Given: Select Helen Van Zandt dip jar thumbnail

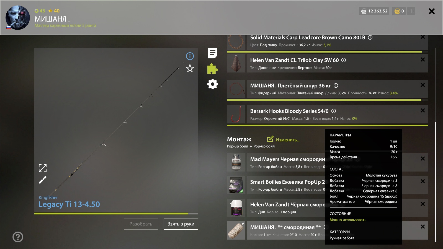Looking at the screenshot, I should pyautogui.click(x=236, y=208).
